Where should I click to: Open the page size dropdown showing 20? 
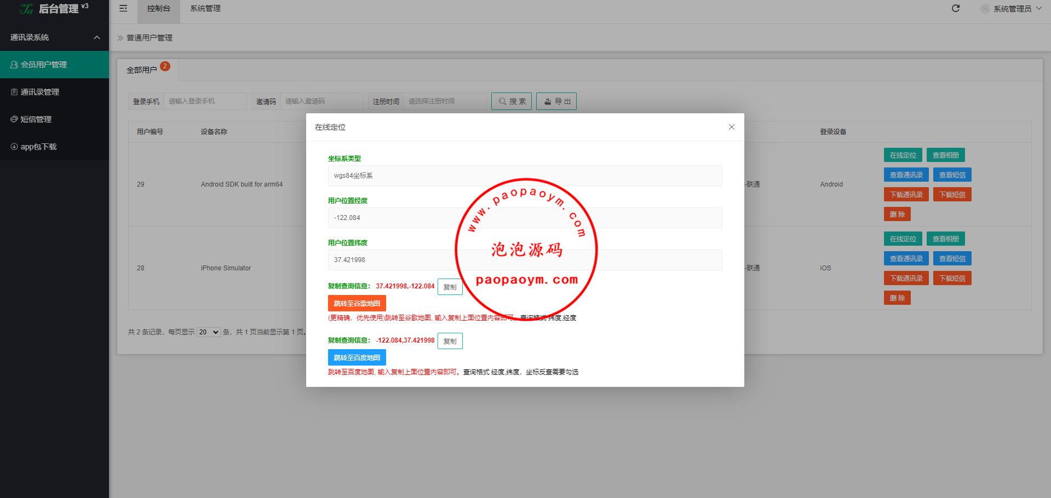pos(209,332)
